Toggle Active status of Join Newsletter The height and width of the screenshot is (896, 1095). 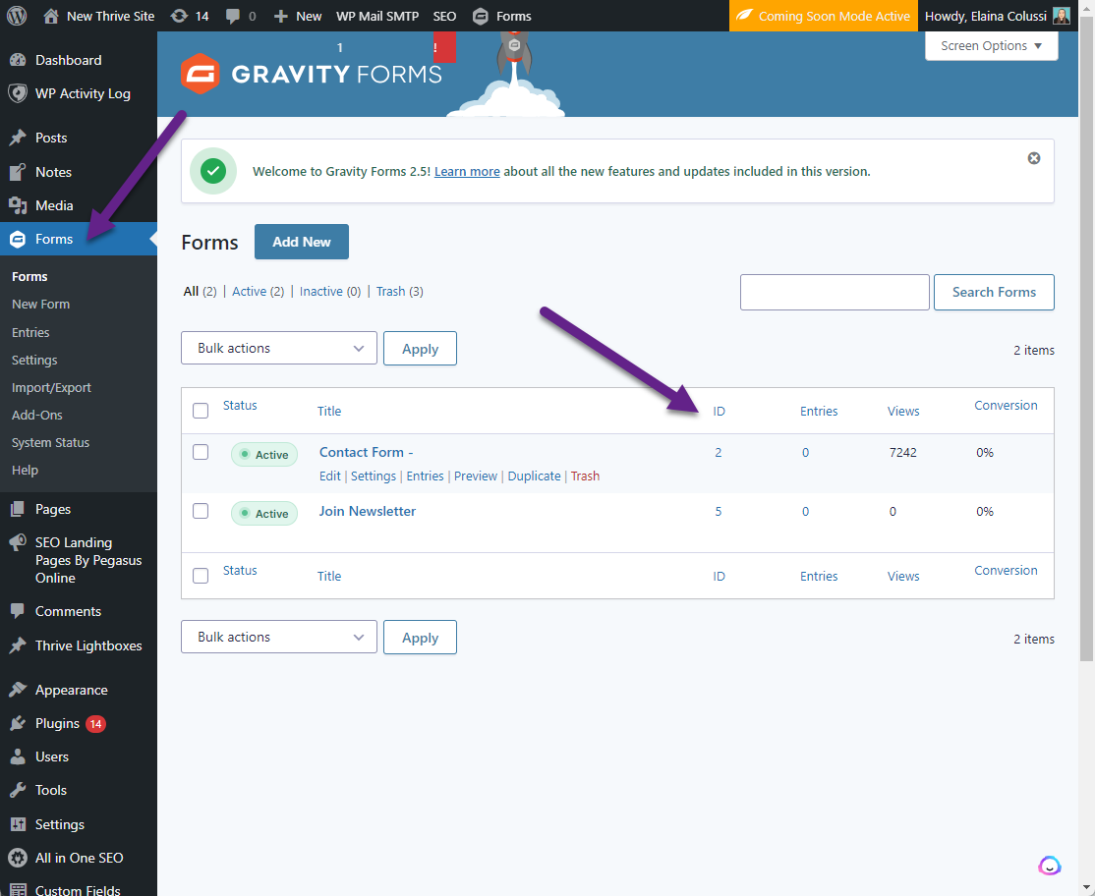pyautogui.click(x=264, y=514)
